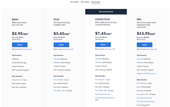Screen dimensions: 170x107
Task: Select the PRO hosting plan
Action: 144,45
